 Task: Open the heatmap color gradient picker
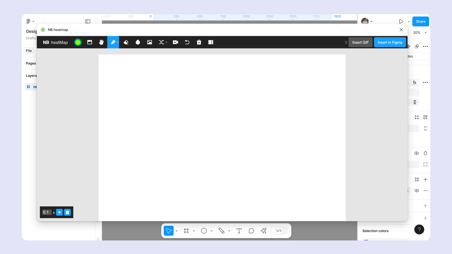point(78,42)
